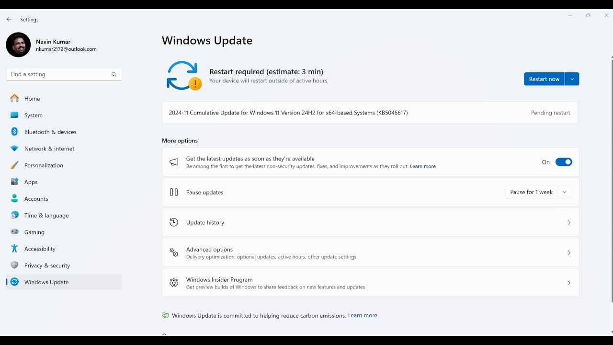Select Privacy & security
Image resolution: width=613 pixels, height=345 pixels.
(64, 265)
